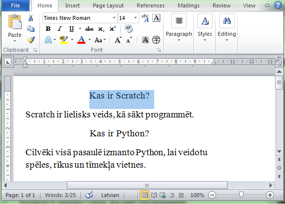Open the Styles gallery button
Image resolution: width=285 pixels, height=204 pixels.
205,21
